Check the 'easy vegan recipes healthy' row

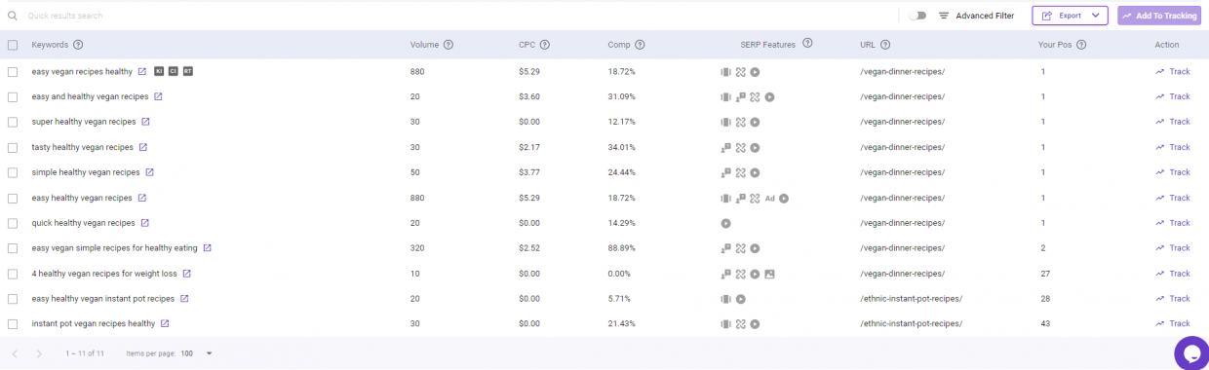[x=13, y=71]
